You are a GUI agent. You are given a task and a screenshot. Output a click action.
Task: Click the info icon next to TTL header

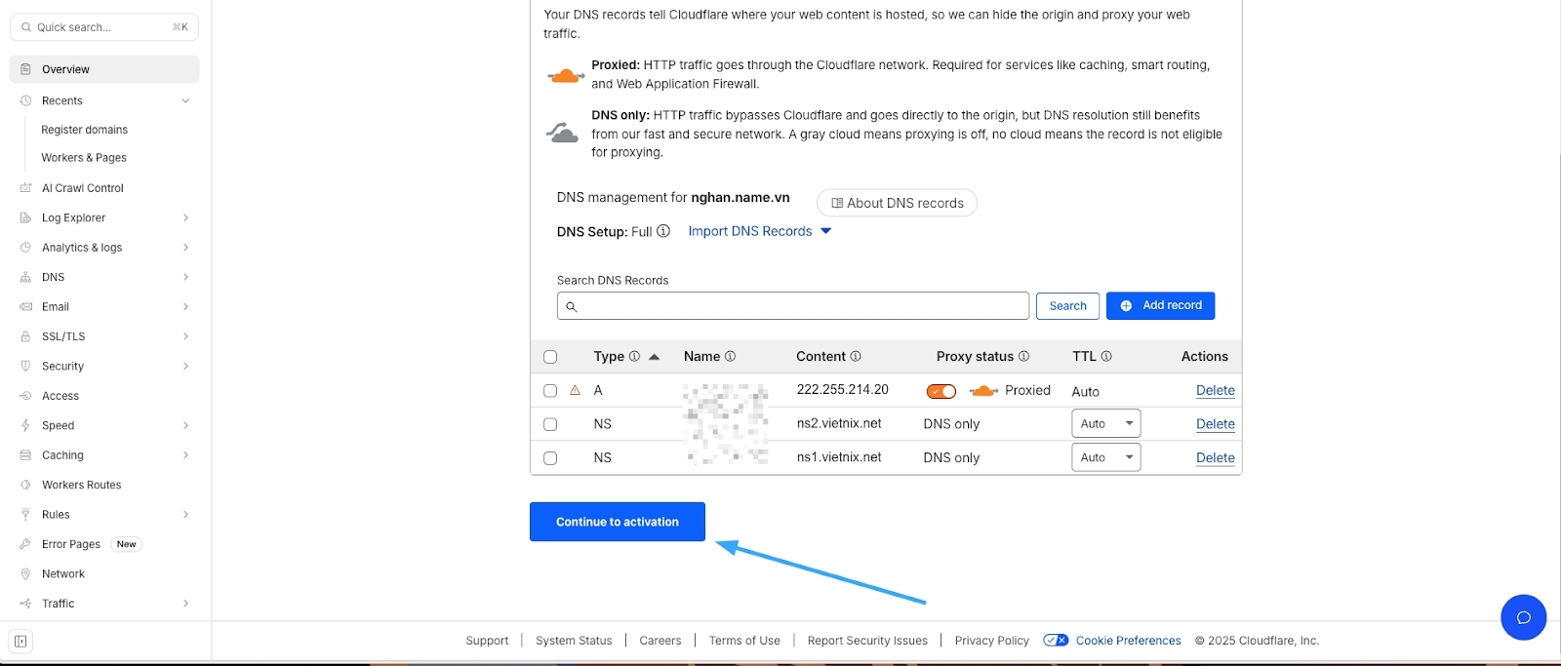click(x=1106, y=357)
